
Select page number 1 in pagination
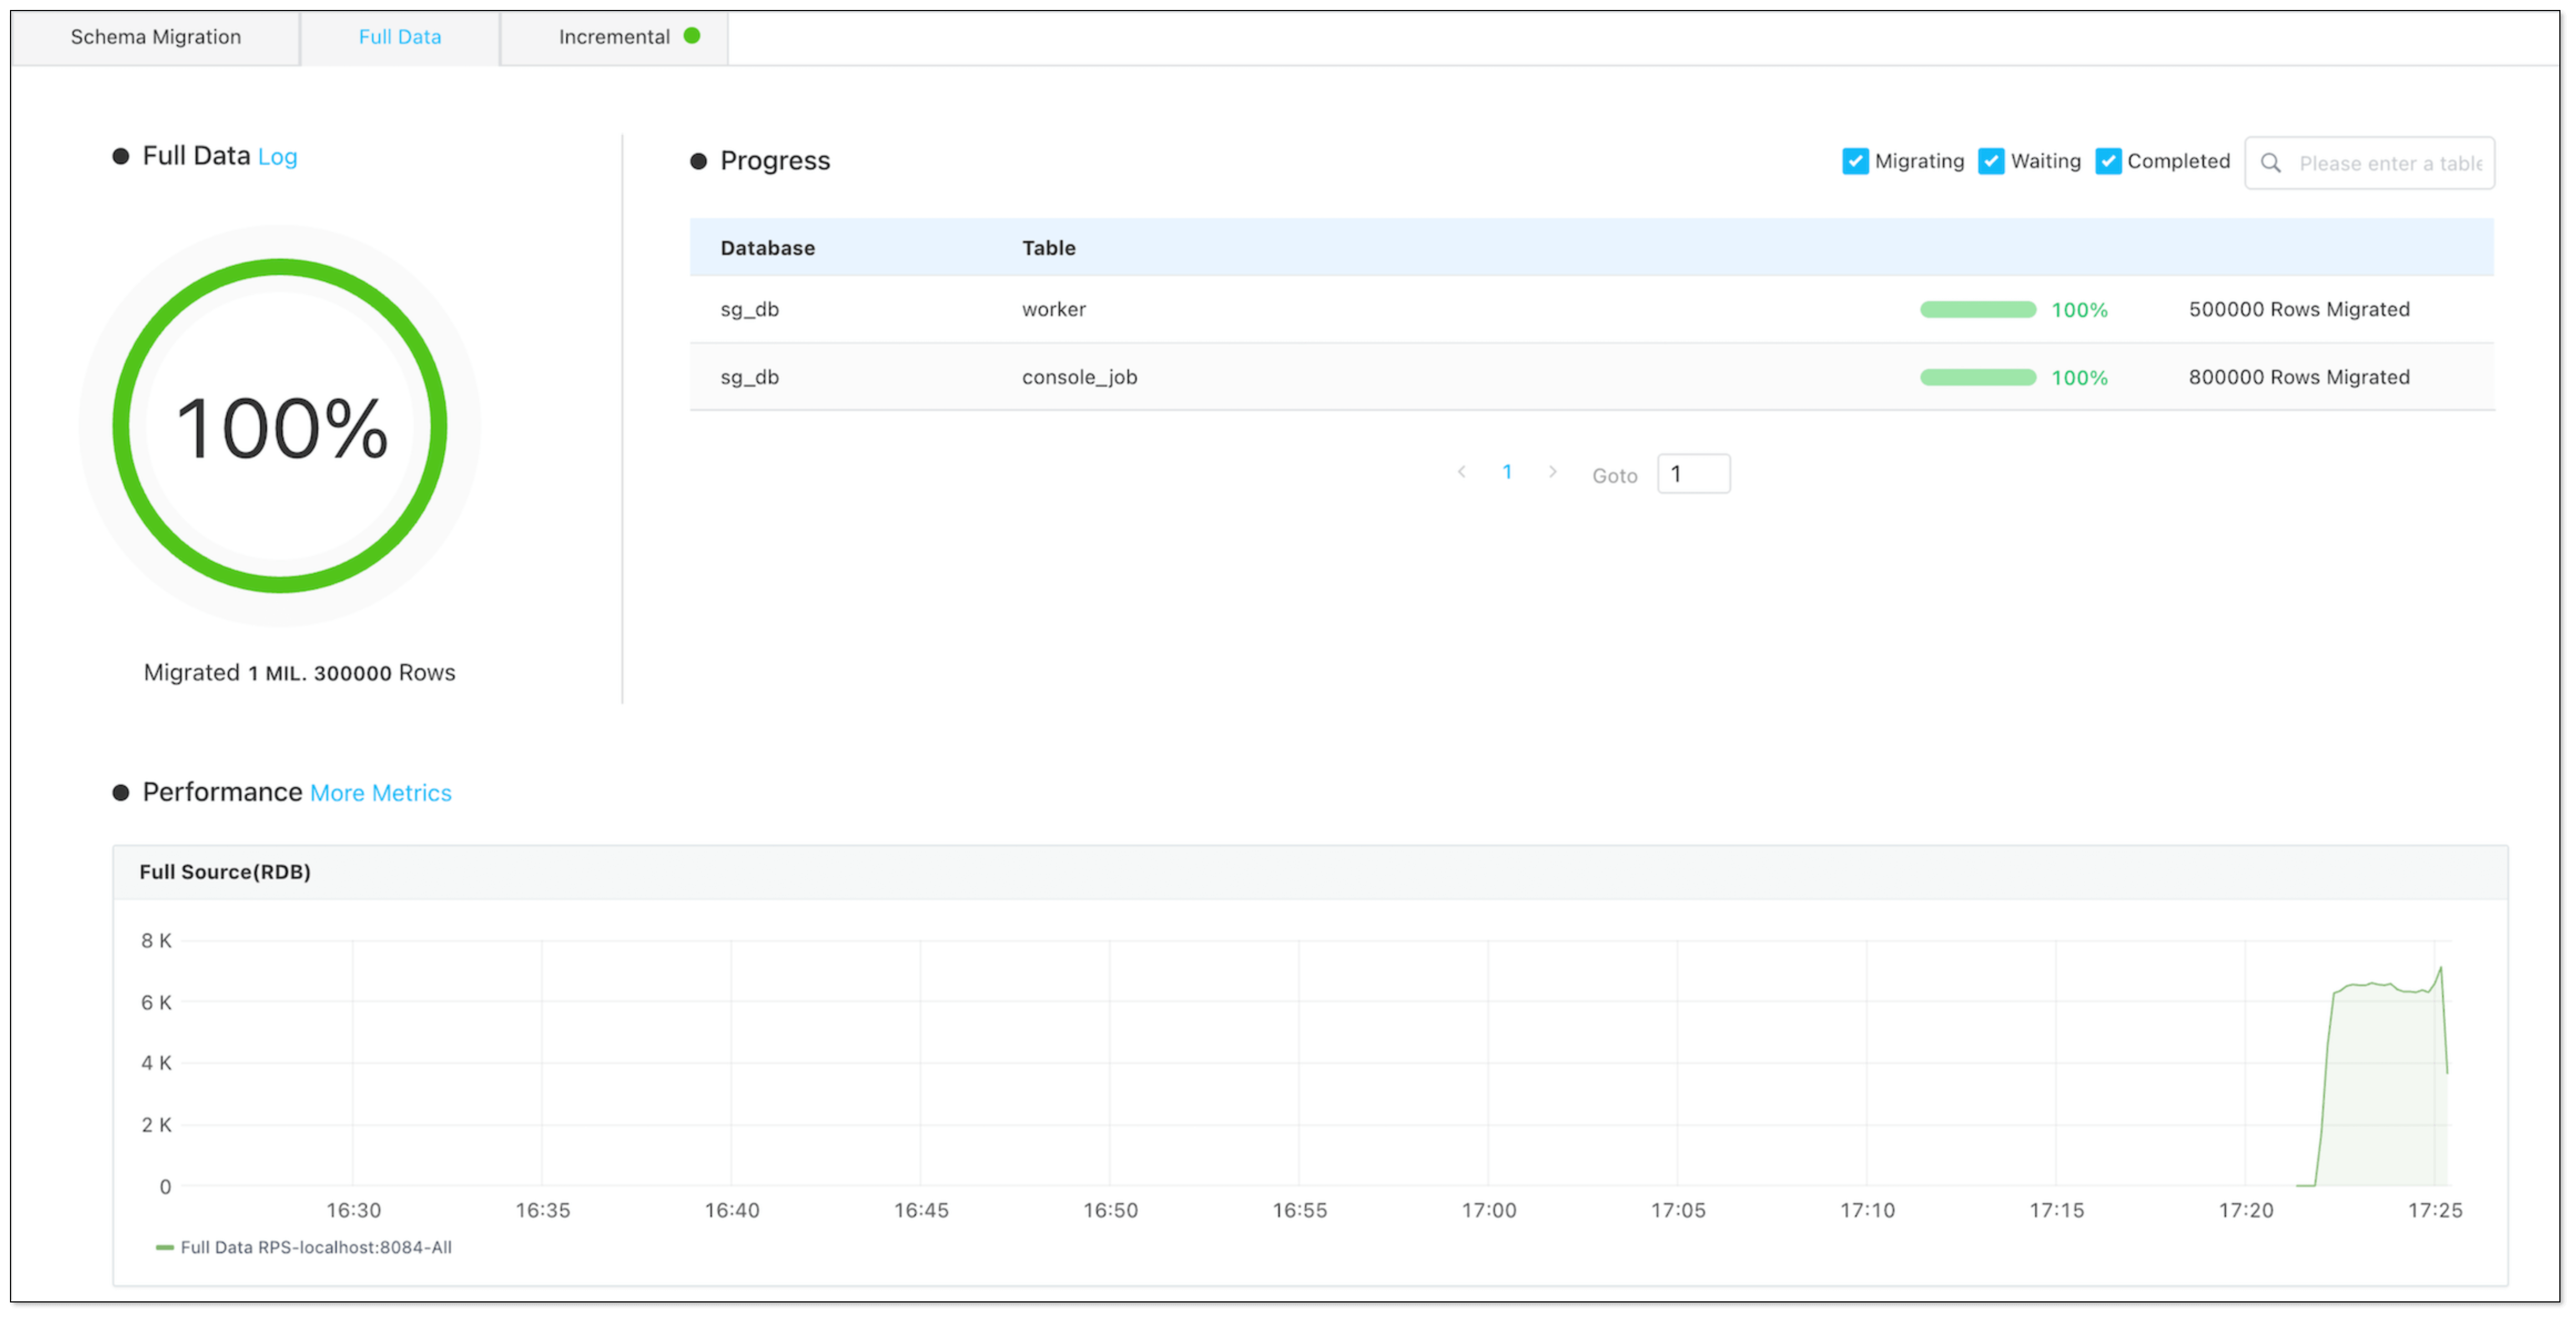click(1507, 472)
